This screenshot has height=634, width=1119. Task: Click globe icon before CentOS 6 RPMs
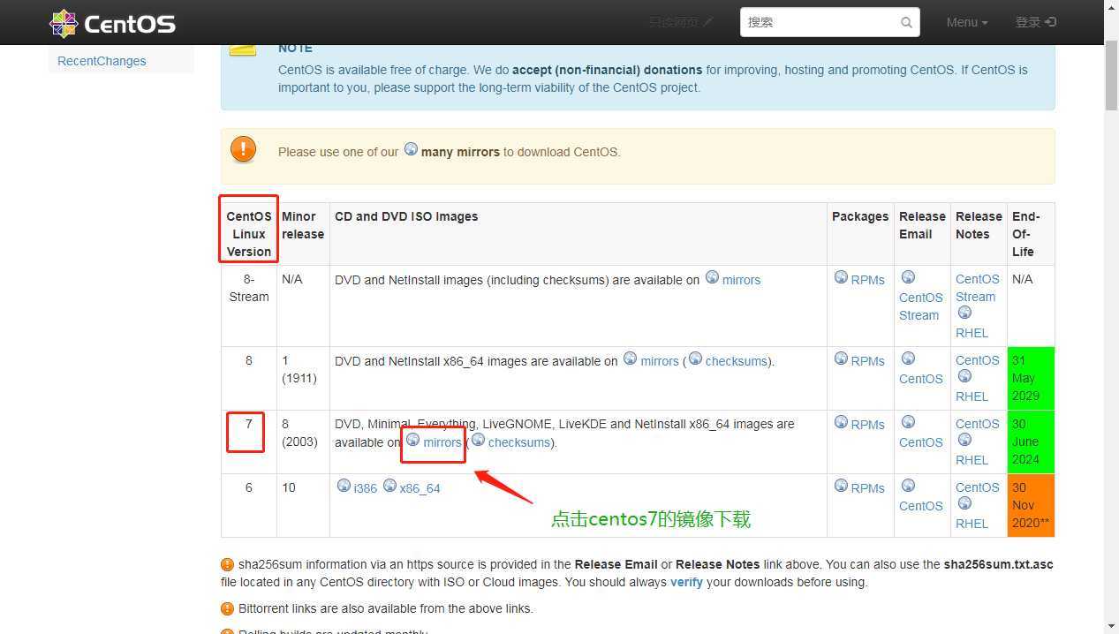[x=841, y=486]
